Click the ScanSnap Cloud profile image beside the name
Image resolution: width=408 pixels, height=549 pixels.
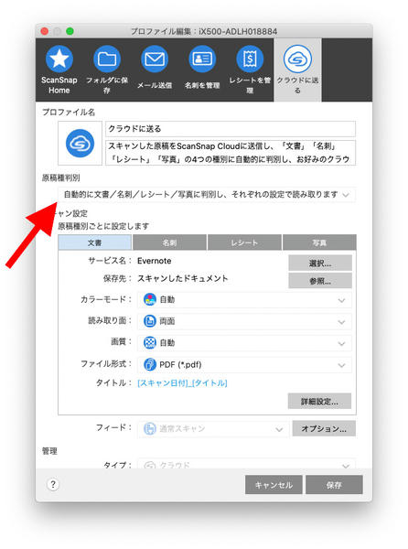[x=81, y=144]
